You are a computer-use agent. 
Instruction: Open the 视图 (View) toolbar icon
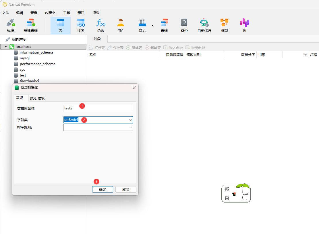(x=81, y=25)
